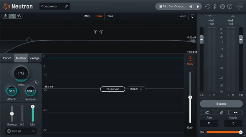
Task: Click the lightning bolt zero latency icon
Action: 215,6
